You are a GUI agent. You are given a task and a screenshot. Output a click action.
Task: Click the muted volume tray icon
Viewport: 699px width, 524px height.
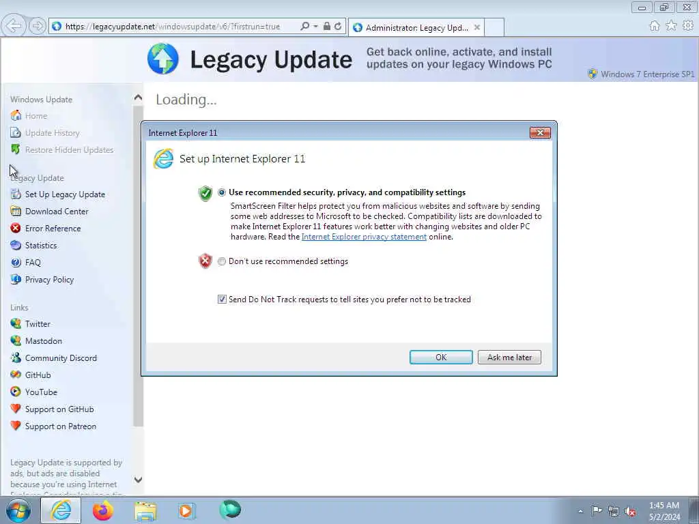(x=630, y=511)
